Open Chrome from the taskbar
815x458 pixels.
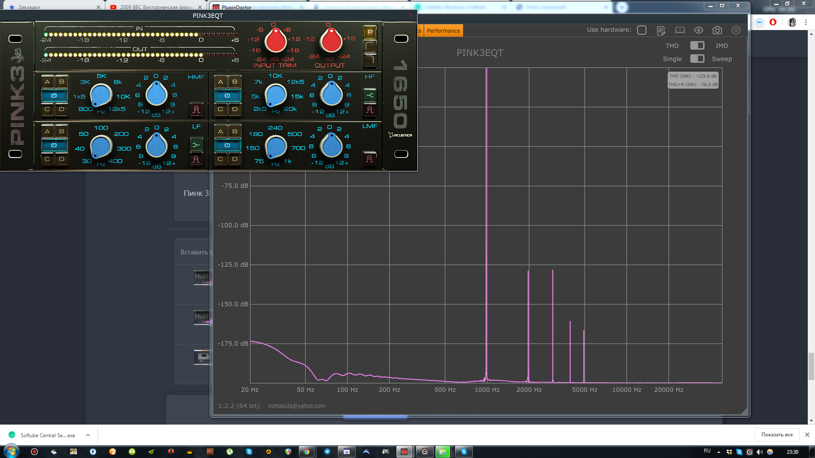(306, 452)
